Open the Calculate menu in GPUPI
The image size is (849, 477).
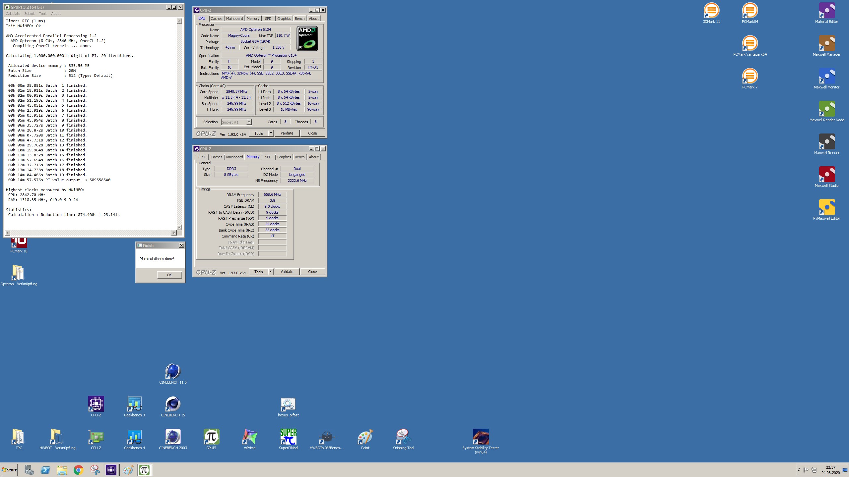[x=13, y=14]
